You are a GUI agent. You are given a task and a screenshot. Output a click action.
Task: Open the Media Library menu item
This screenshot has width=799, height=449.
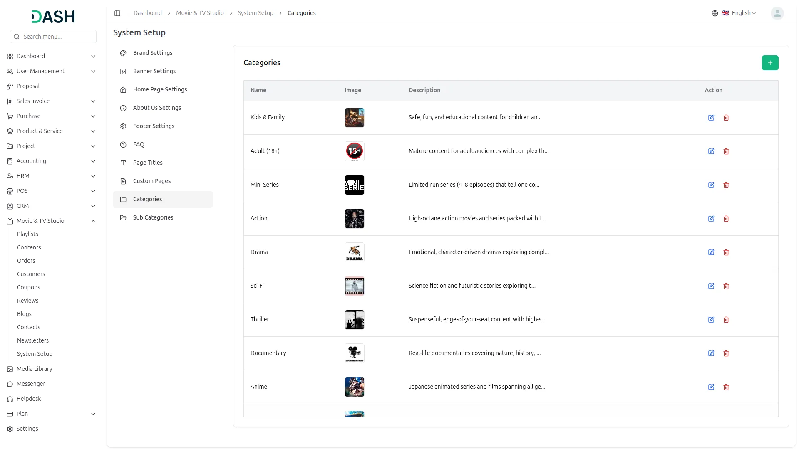click(x=34, y=369)
